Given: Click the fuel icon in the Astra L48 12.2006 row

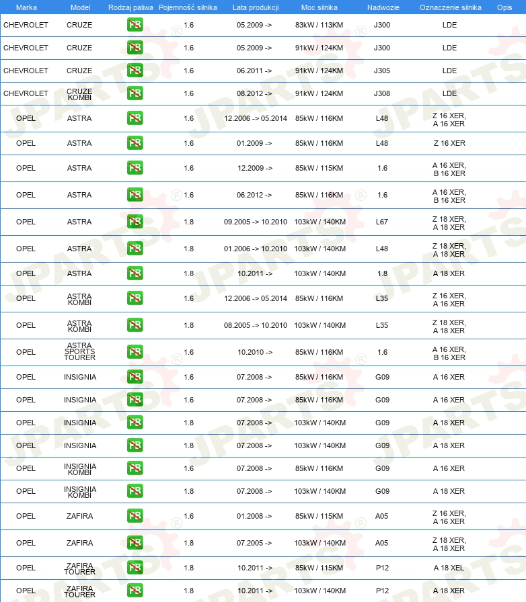Looking at the screenshot, I should click(x=135, y=118).
